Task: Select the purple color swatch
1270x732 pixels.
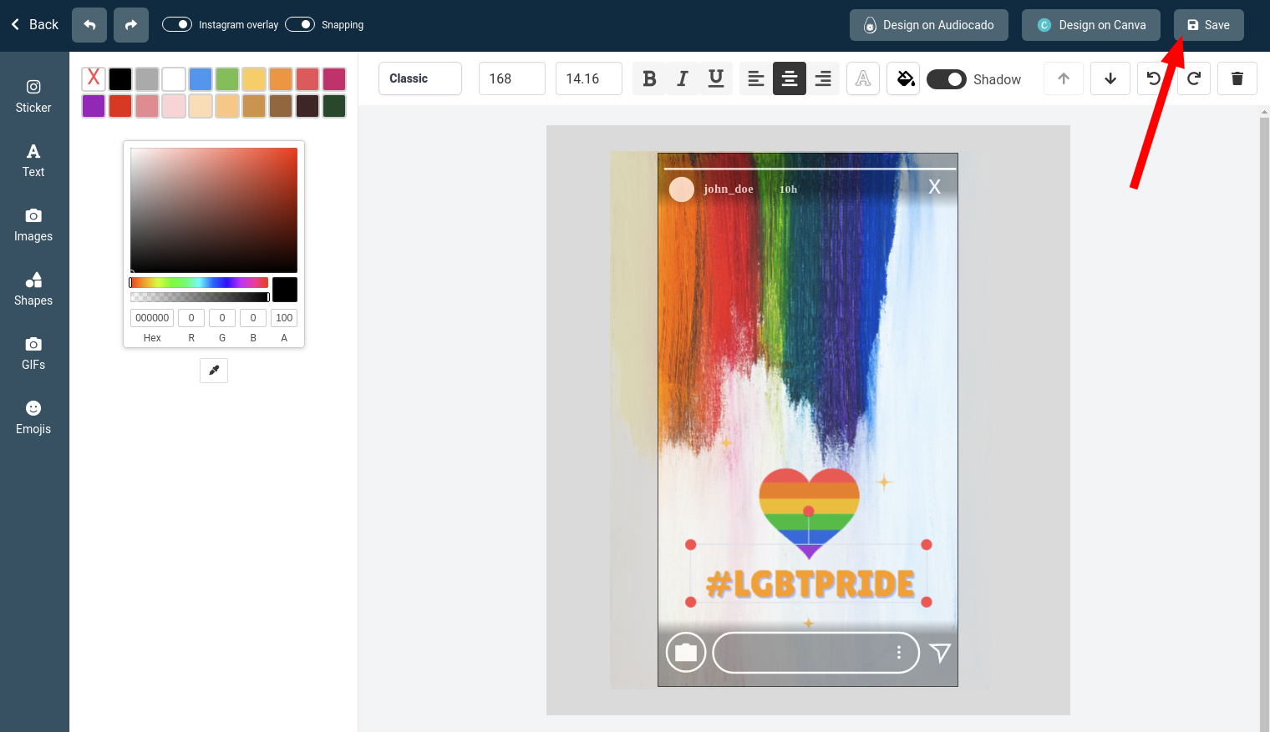Action: 94,106
